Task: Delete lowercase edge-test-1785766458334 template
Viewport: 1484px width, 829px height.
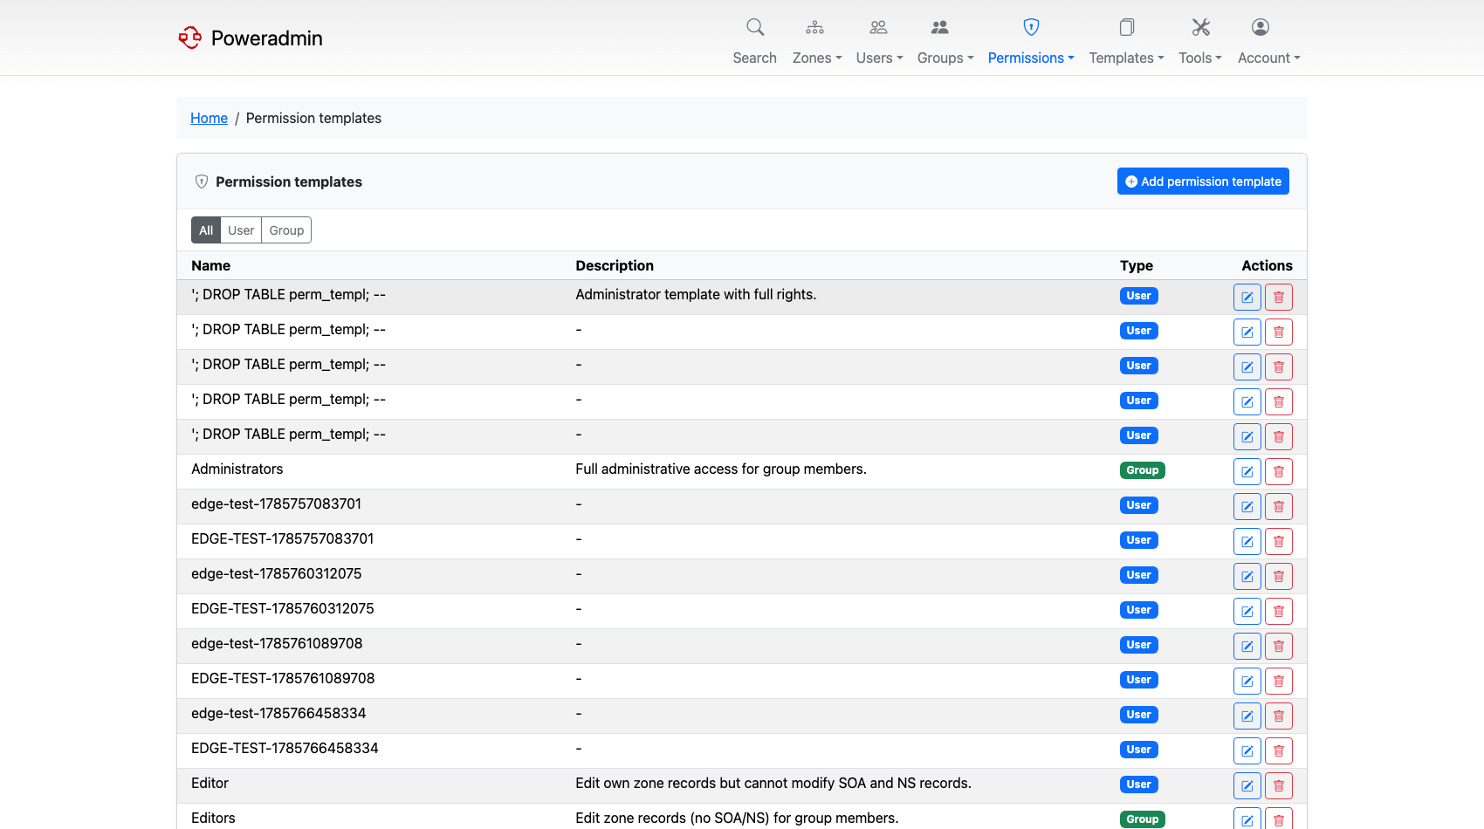Action: [x=1279, y=716]
